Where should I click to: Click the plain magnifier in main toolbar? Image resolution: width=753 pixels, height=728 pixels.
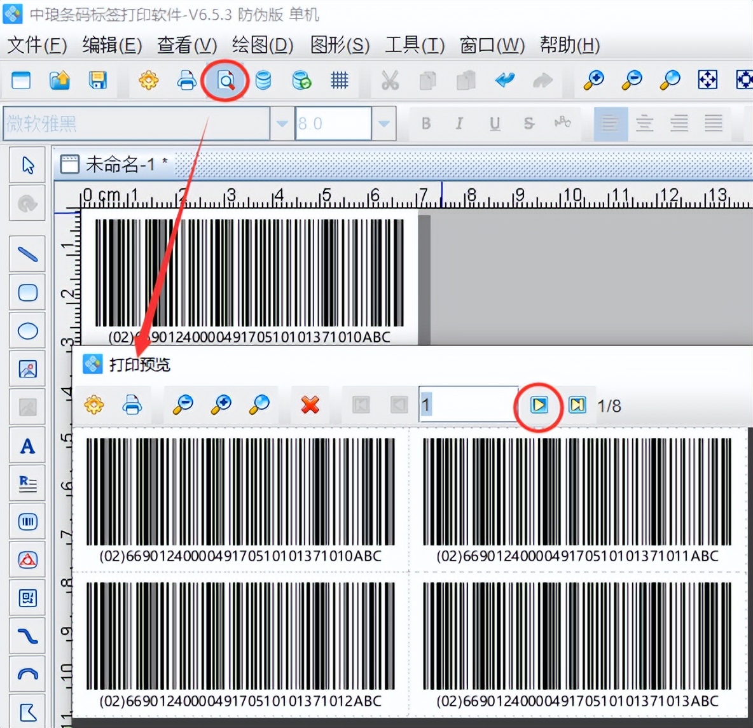[670, 80]
